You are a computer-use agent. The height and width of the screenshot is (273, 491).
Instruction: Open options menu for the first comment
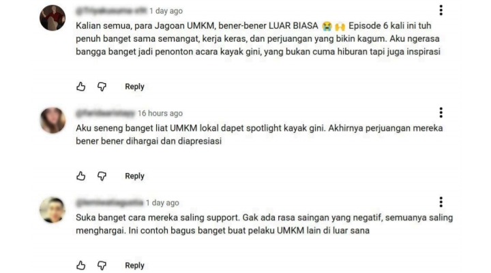[441, 10]
